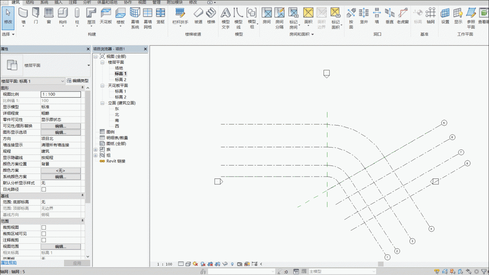The height and width of the screenshot is (275, 489).
Task: Click the 视图比例 1:100 input field
Action: [61, 94]
